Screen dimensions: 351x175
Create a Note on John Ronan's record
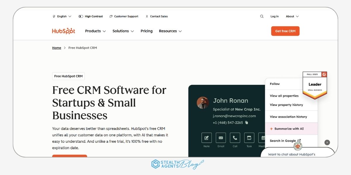click(206, 138)
